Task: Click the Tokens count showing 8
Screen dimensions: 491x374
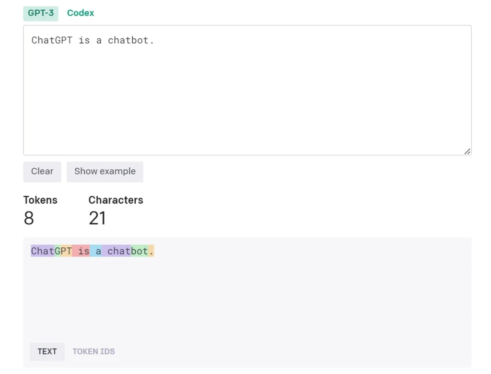Action: coord(29,218)
